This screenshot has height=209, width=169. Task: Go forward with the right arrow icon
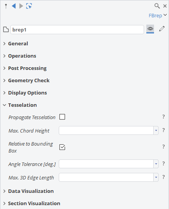click(x=21, y=6)
